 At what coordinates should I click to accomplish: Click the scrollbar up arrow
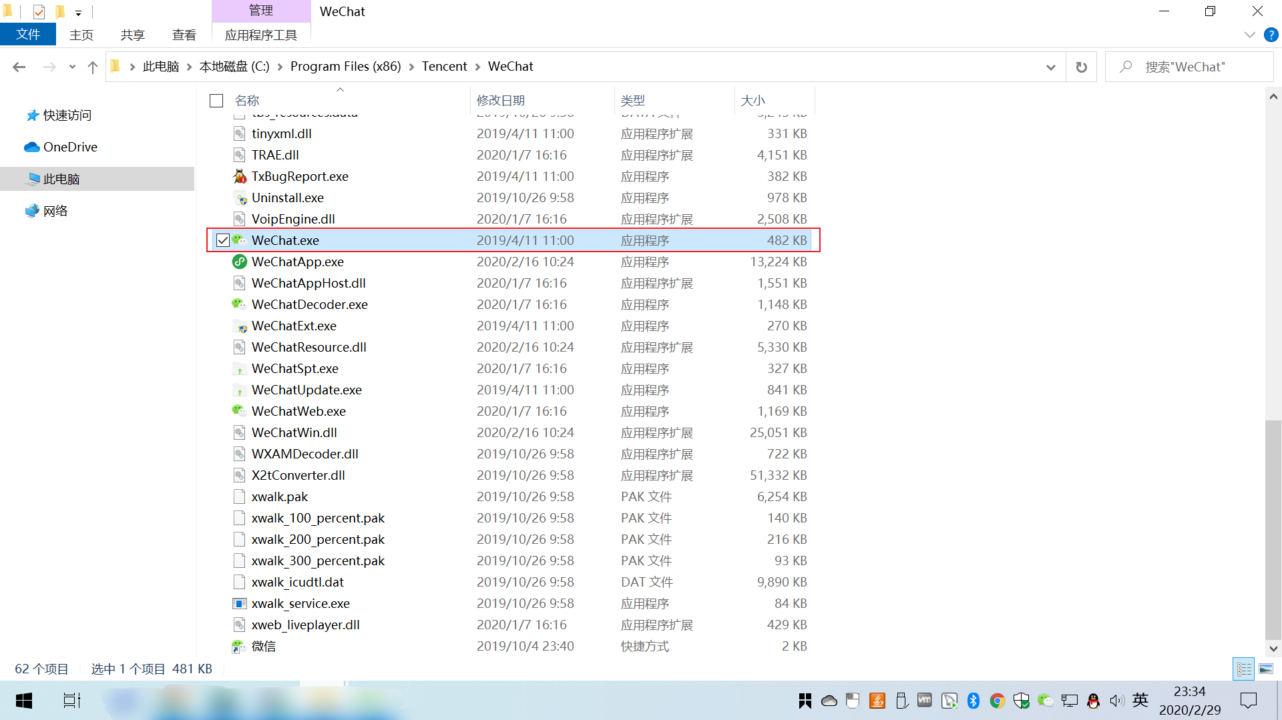(x=1273, y=97)
